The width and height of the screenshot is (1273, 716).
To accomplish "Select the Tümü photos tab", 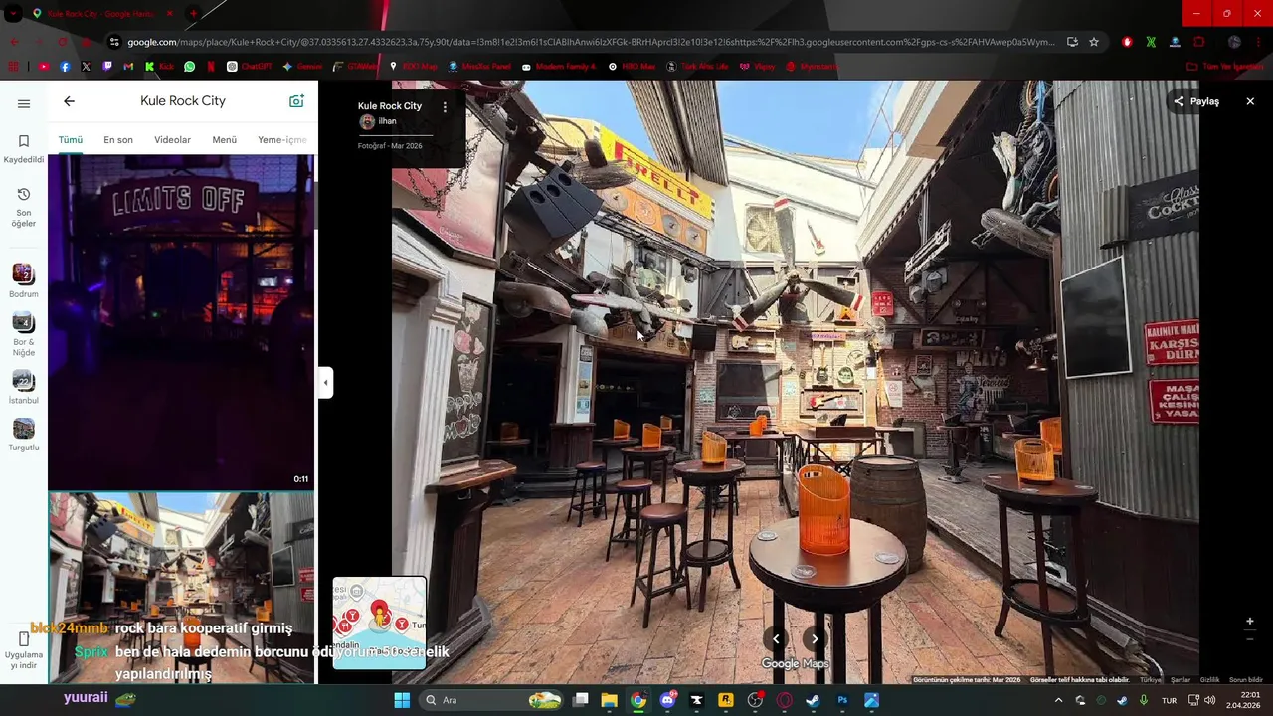I will [70, 140].
